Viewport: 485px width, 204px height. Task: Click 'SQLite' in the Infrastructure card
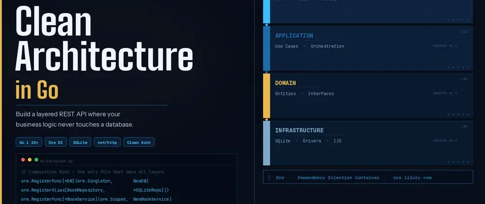tap(283, 141)
